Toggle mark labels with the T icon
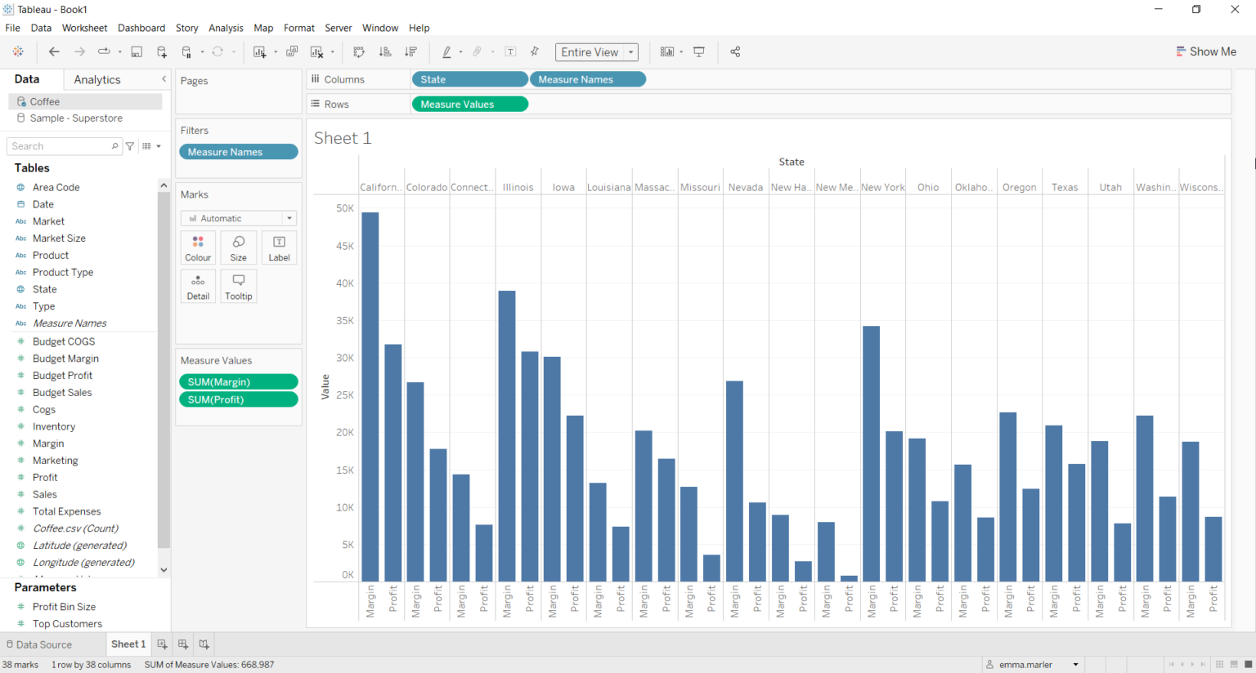This screenshot has height=673, width=1256. point(510,51)
